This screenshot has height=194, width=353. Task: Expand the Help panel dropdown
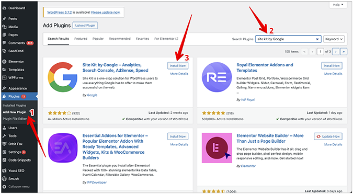[x=338, y=5]
